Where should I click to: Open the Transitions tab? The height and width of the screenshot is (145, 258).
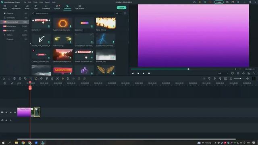46,7
